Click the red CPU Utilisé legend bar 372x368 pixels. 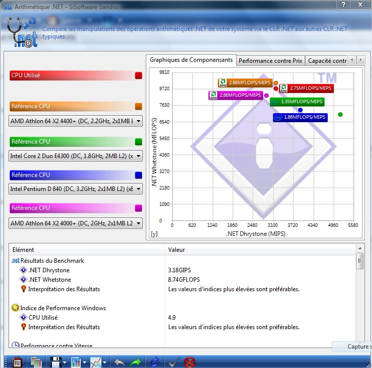(76, 76)
